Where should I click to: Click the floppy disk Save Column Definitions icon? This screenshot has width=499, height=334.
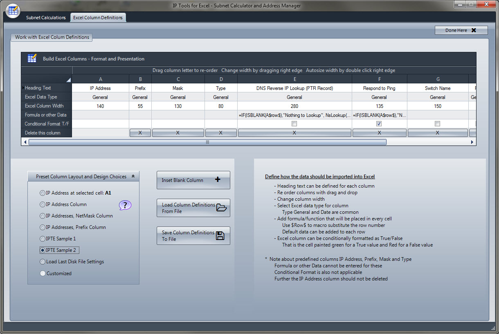pyautogui.click(x=220, y=235)
